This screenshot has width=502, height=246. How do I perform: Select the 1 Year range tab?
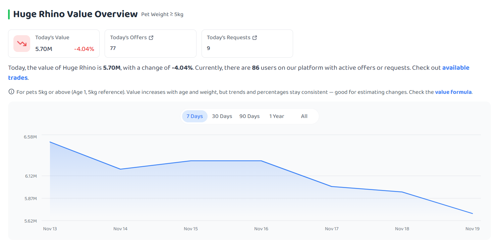(277, 116)
